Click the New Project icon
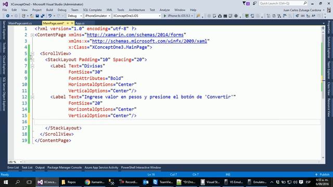 click(23, 16)
